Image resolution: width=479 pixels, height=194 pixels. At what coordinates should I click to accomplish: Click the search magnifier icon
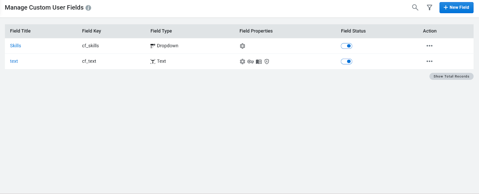tap(415, 7)
